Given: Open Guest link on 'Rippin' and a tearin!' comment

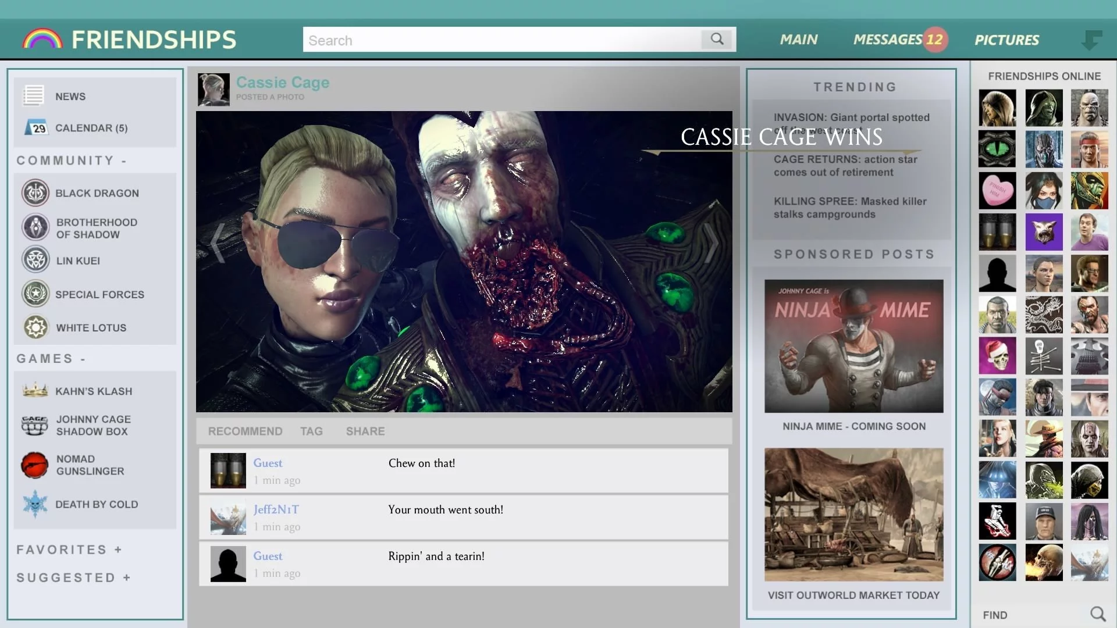Looking at the screenshot, I should 268,556.
